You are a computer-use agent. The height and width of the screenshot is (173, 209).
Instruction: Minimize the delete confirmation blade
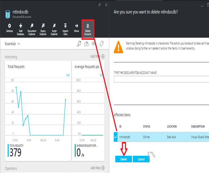[x=202, y=6]
